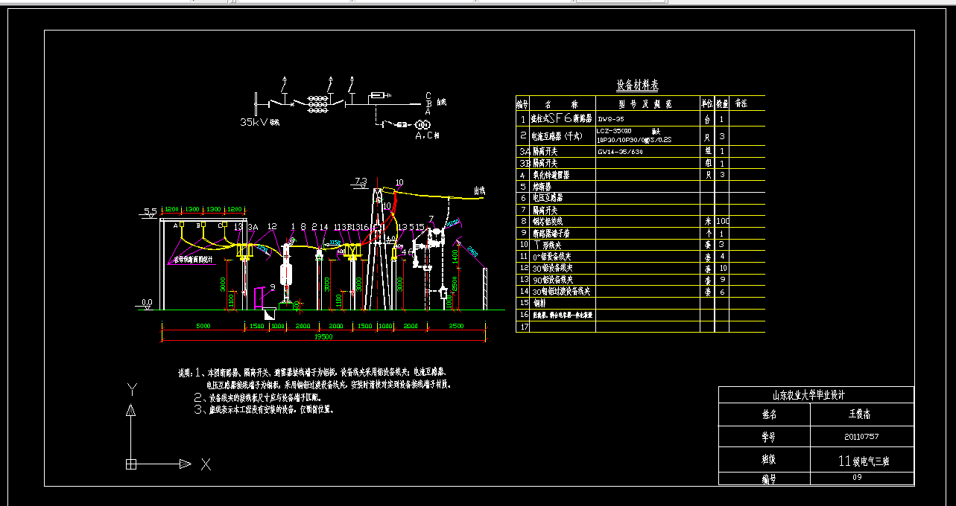Click the callout number '7' above transformer
The width and height of the screenshot is (956, 506).
click(x=431, y=219)
